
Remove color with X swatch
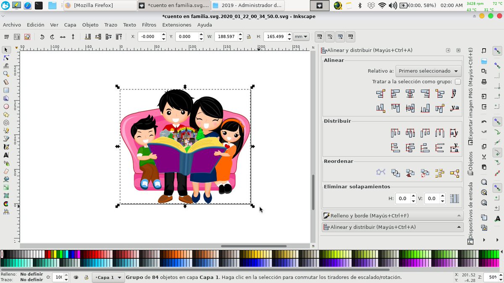tap(2, 254)
